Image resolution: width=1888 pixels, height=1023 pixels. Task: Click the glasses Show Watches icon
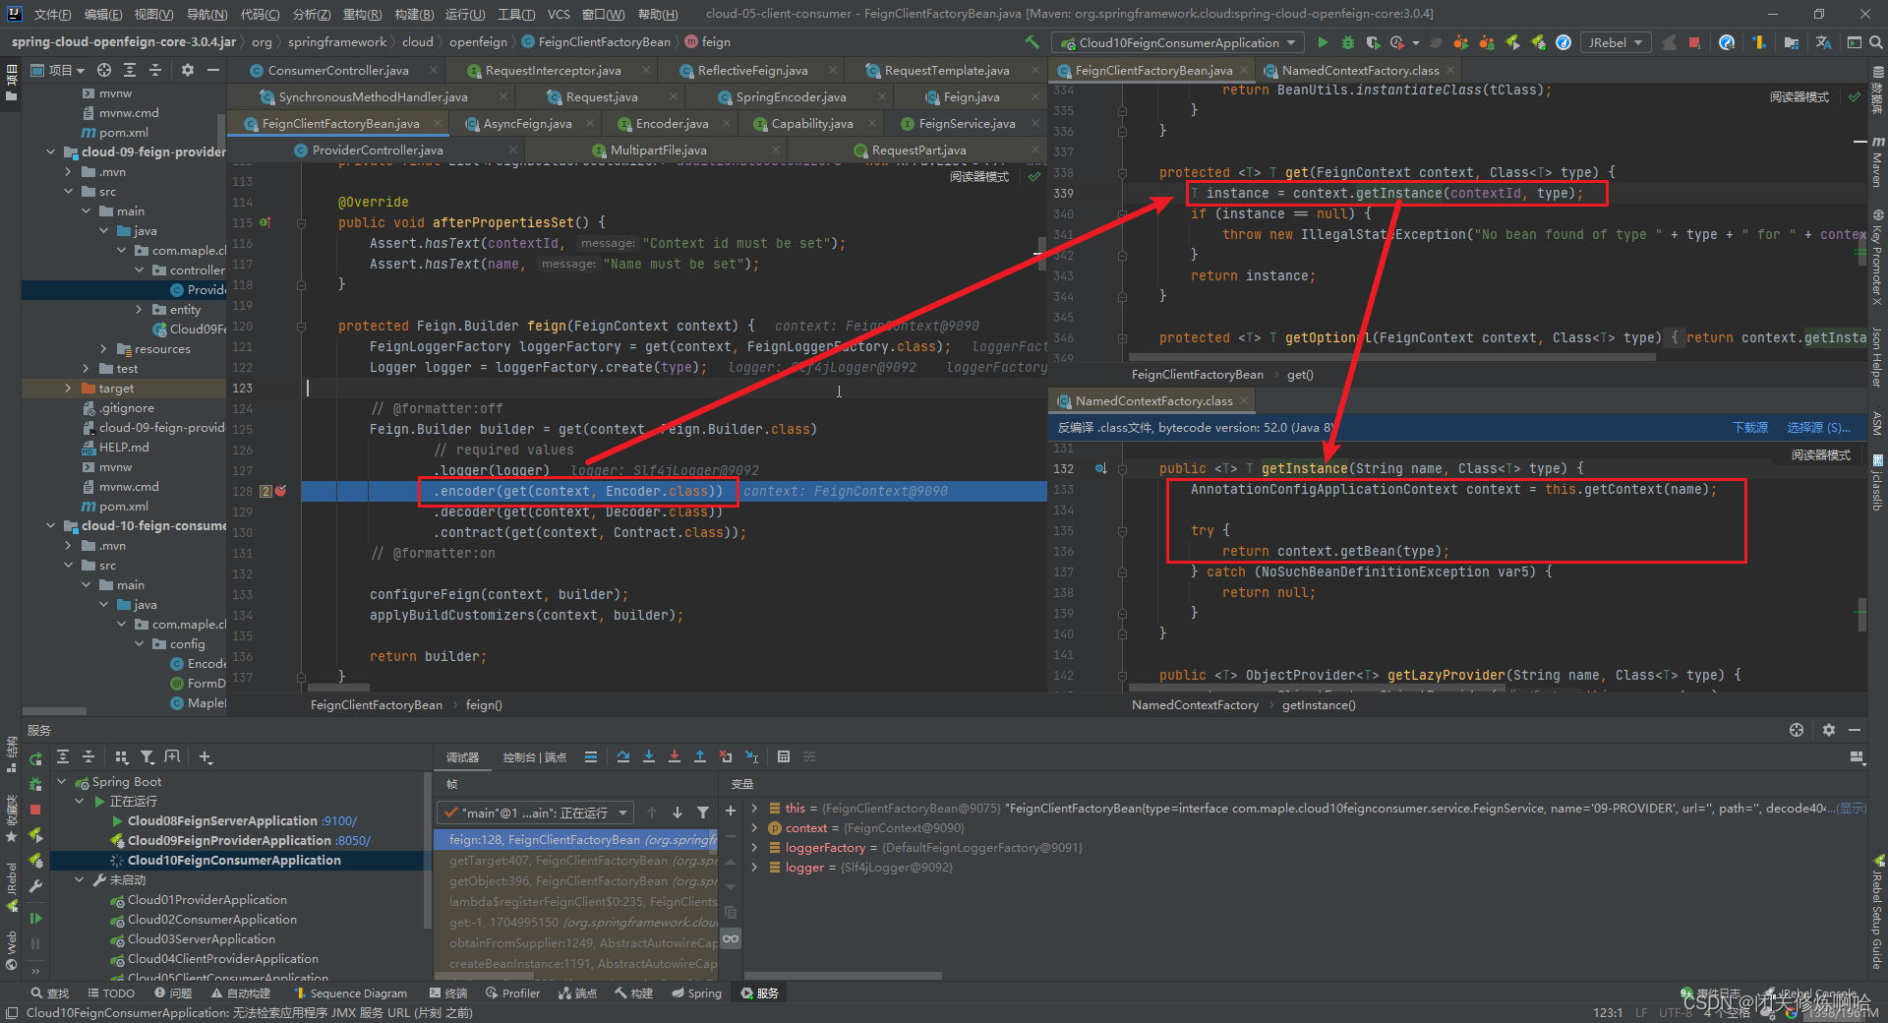pyautogui.click(x=731, y=938)
